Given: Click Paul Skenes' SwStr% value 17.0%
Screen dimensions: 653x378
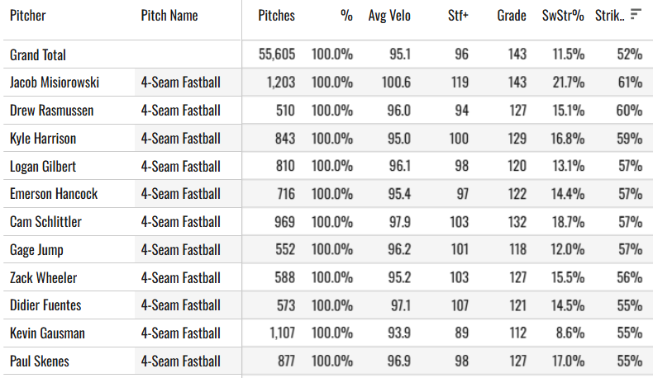Looking at the screenshot, I should 568,361.
